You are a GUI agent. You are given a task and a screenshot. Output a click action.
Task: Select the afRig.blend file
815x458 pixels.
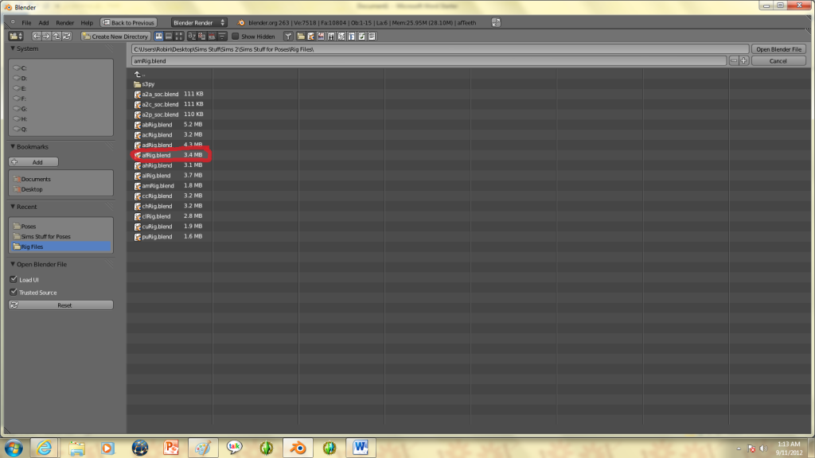[169, 155]
